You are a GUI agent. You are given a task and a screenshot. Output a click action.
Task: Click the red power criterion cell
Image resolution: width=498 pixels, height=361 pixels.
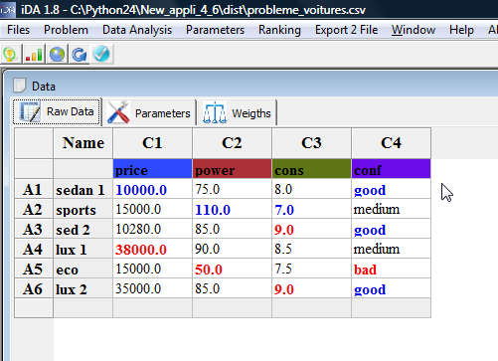(233, 169)
